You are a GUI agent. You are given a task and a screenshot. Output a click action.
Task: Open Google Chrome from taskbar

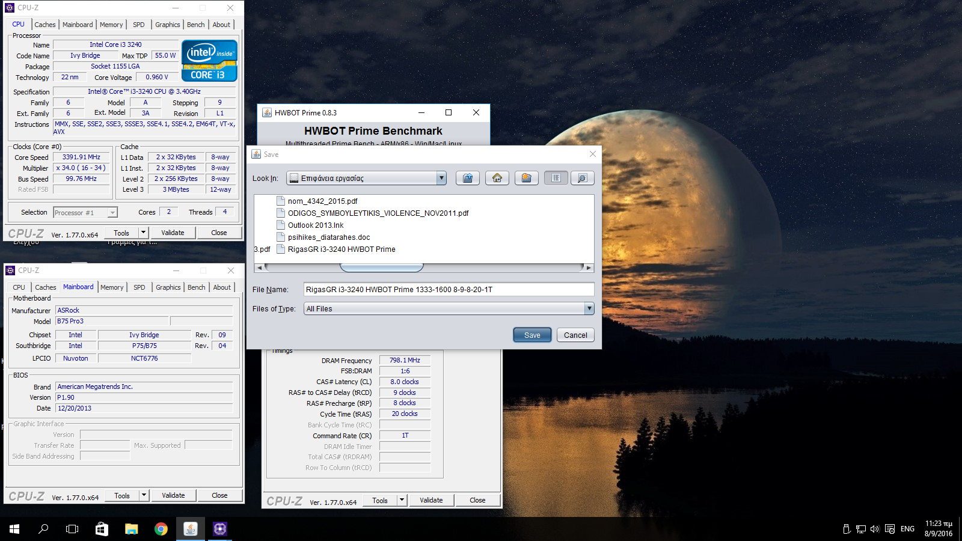tap(161, 529)
